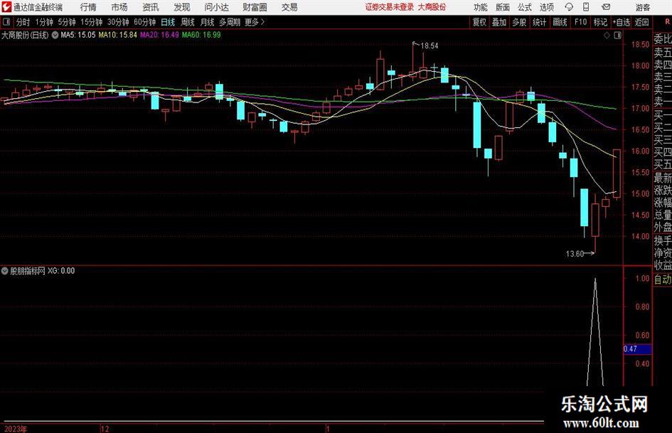Click the 18.54 high price marker
The image size is (672, 433).
tap(430, 46)
